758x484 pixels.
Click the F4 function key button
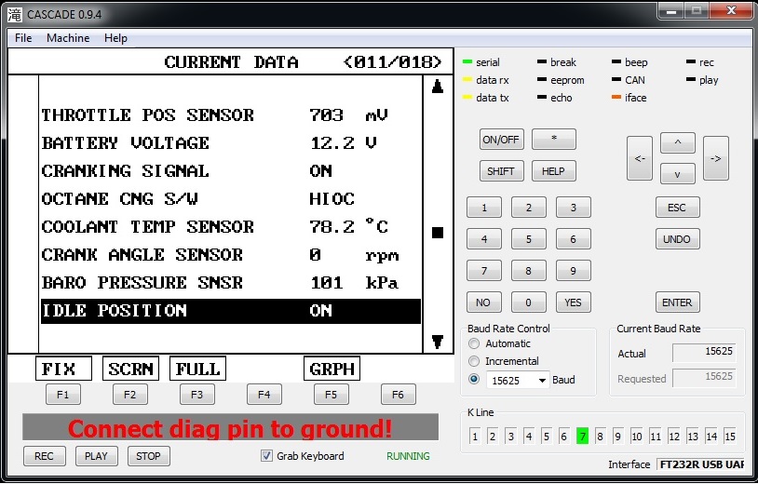264,395
